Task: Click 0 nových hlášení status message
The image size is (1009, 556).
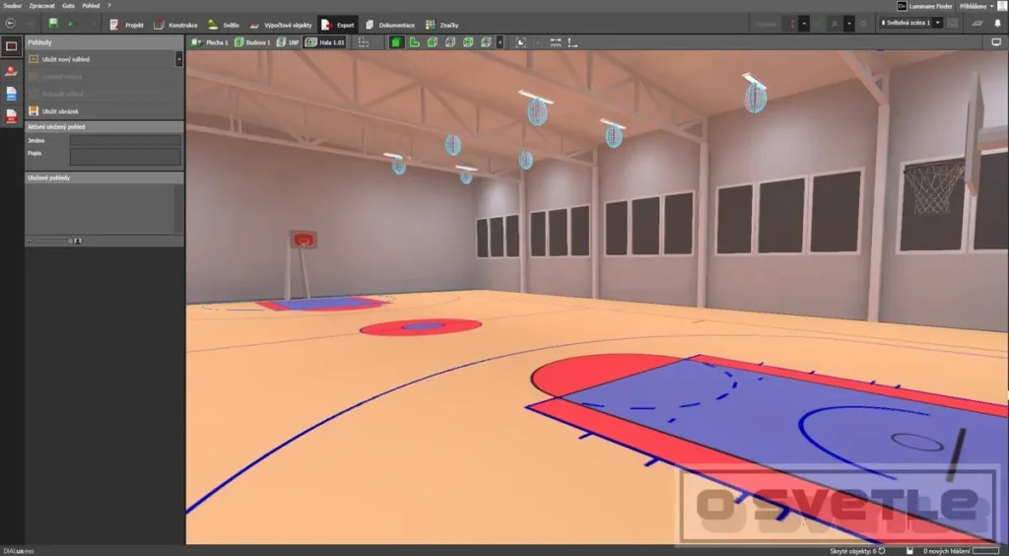Action: pos(947,551)
